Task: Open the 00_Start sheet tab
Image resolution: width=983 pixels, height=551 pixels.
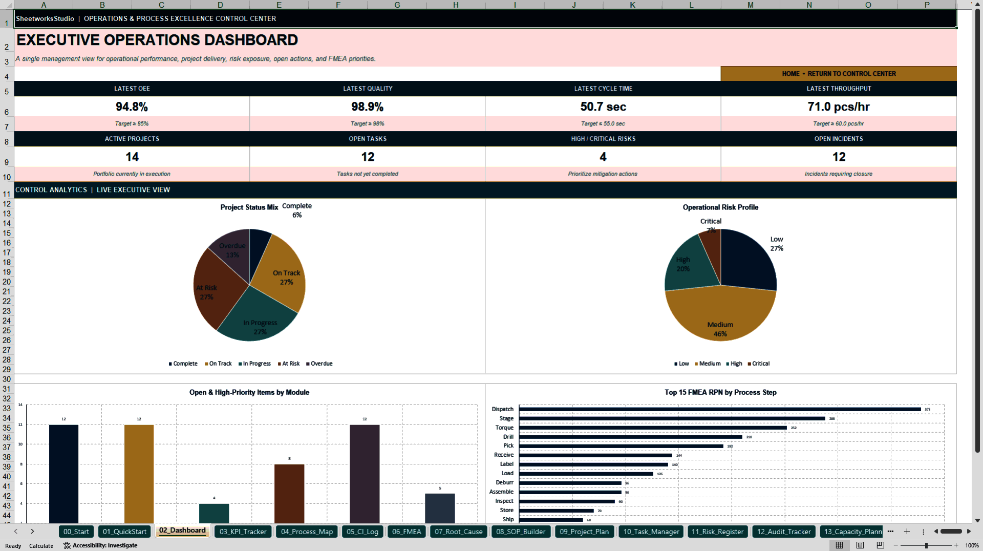Action: click(x=76, y=532)
